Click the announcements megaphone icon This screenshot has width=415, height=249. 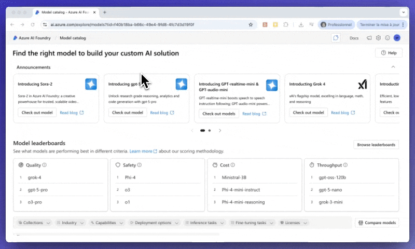pos(369,38)
